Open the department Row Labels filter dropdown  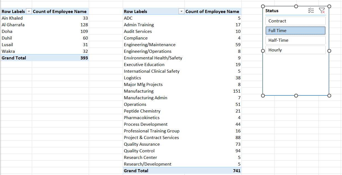pyautogui.click(x=181, y=12)
